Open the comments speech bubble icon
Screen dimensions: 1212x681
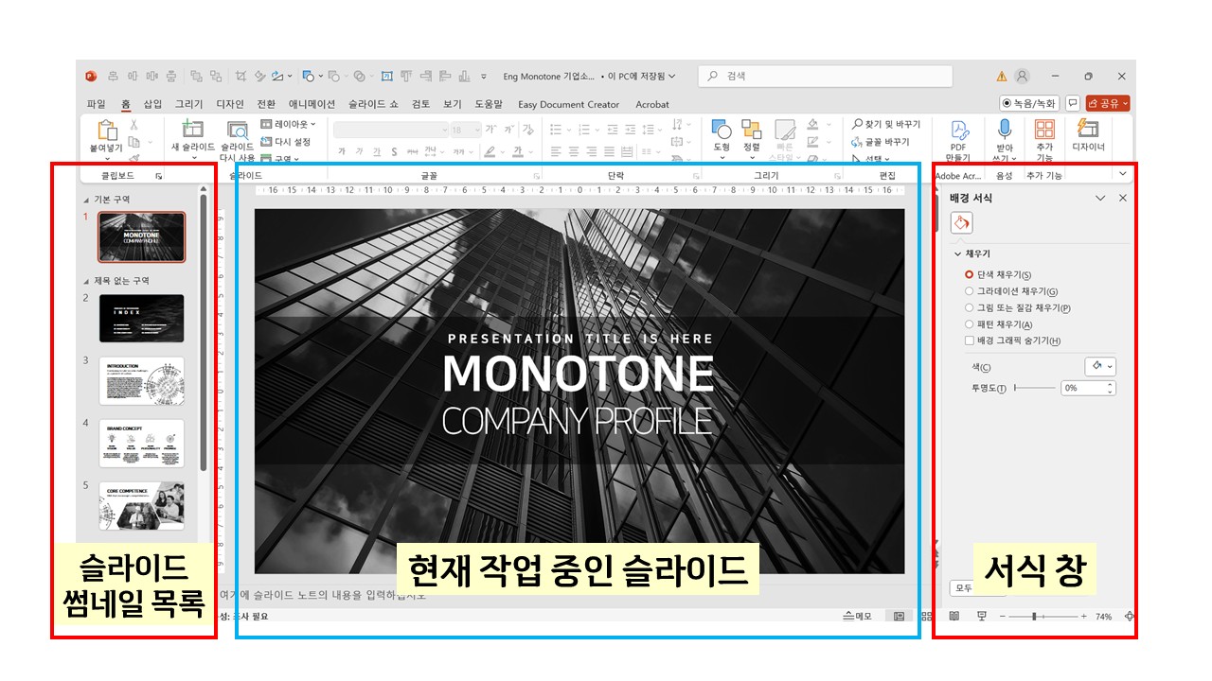[1073, 103]
